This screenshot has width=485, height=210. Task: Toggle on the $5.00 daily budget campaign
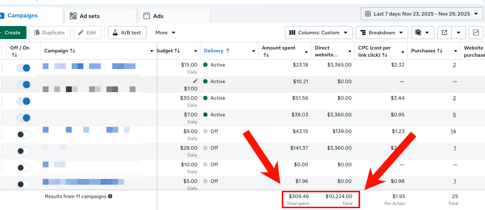pos(24,184)
